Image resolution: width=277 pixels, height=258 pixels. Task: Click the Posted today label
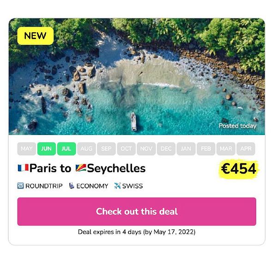pyautogui.click(x=237, y=126)
